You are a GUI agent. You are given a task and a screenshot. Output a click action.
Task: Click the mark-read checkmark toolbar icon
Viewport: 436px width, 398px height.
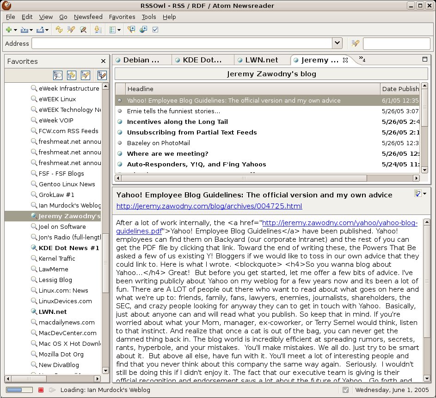coord(155,30)
